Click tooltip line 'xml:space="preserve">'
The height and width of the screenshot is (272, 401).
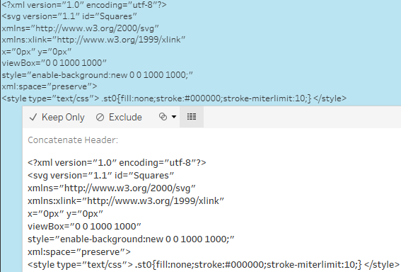[79, 252]
